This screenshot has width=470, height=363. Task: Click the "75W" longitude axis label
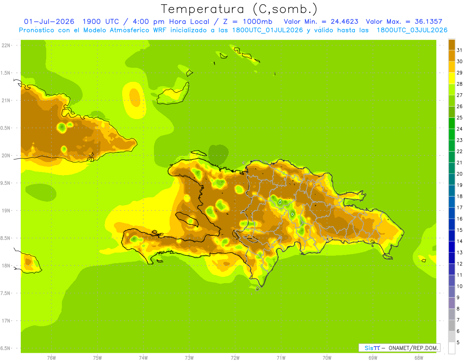97,358
